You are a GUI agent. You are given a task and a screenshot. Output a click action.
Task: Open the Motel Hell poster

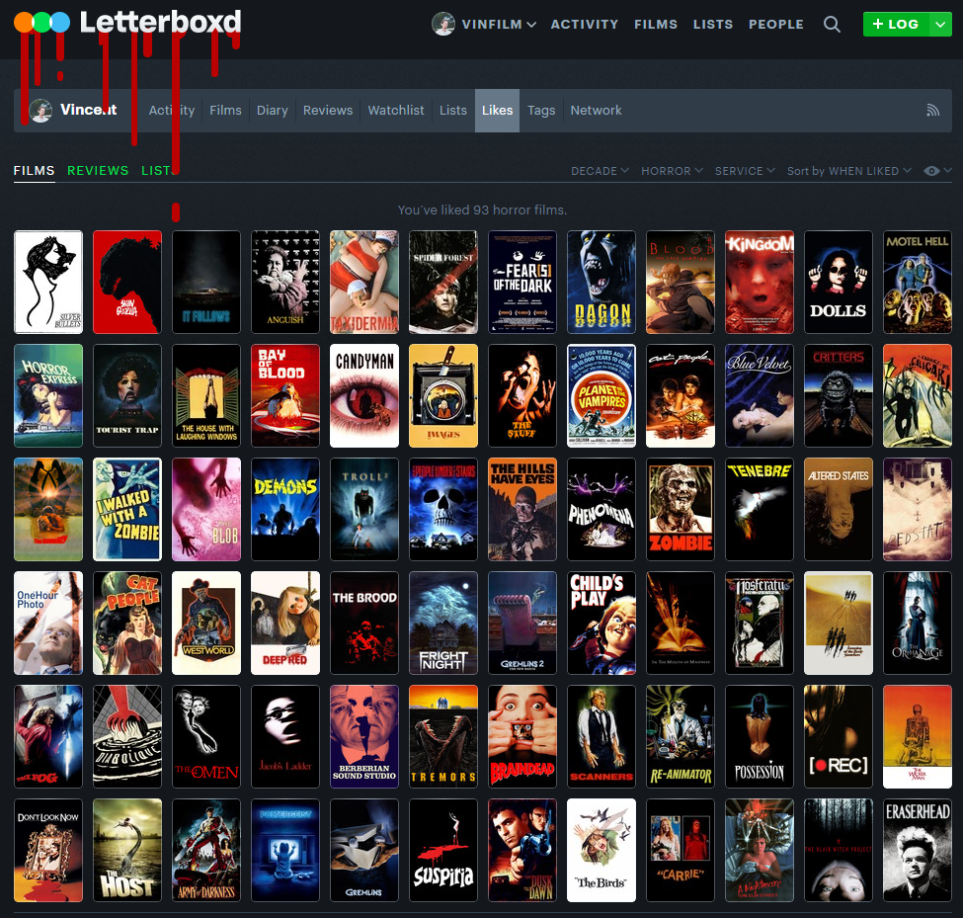(918, 282)
